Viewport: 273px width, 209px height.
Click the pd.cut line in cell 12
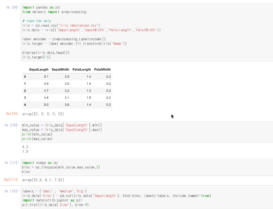point(117,196)
